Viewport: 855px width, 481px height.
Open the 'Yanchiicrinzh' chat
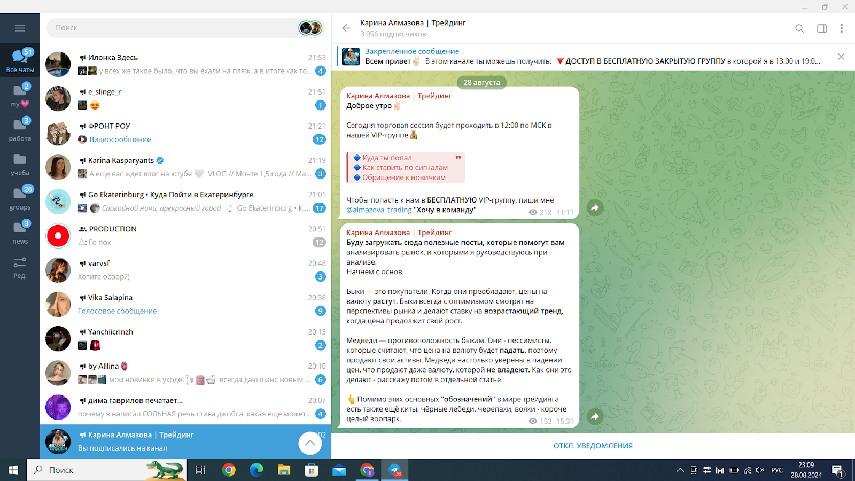click(x=185, y=338)
